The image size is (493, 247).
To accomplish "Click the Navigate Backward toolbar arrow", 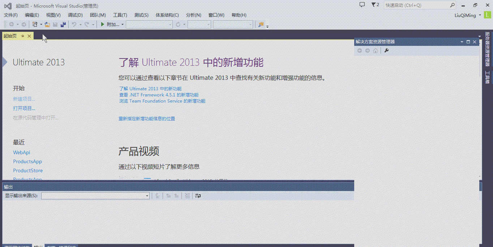I will click(x=12, y=24).
